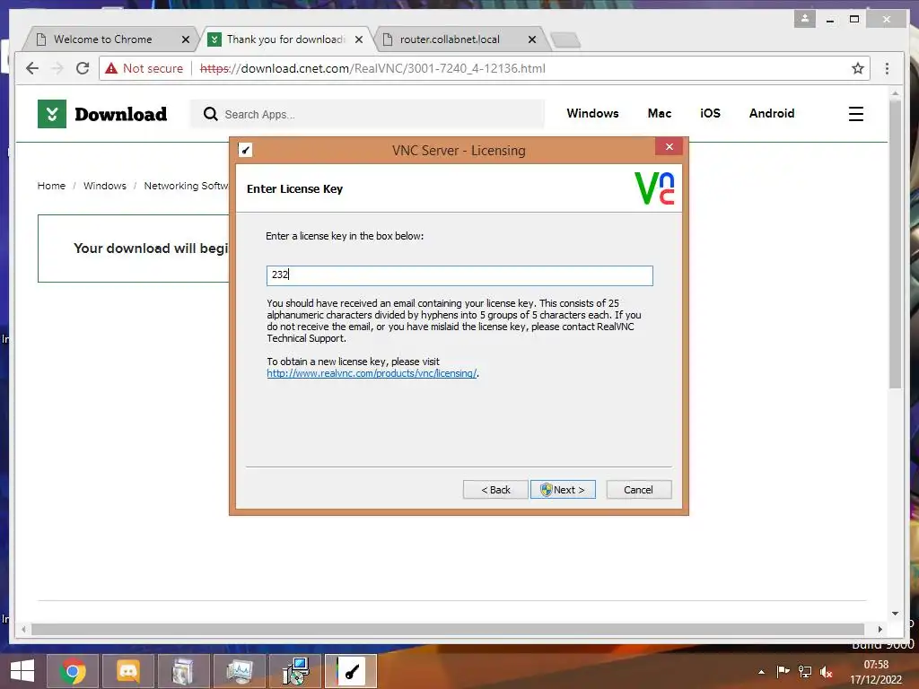Click the green Download logo icon
The height and width of the screenshot is (689, 919).
tap(52, 114)
